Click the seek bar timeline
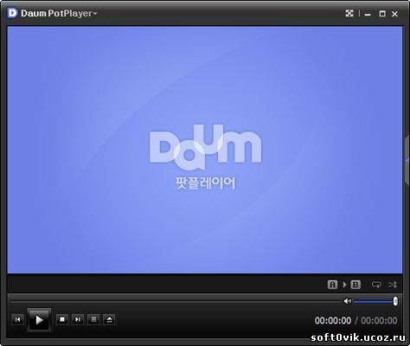 click(176, 301)
